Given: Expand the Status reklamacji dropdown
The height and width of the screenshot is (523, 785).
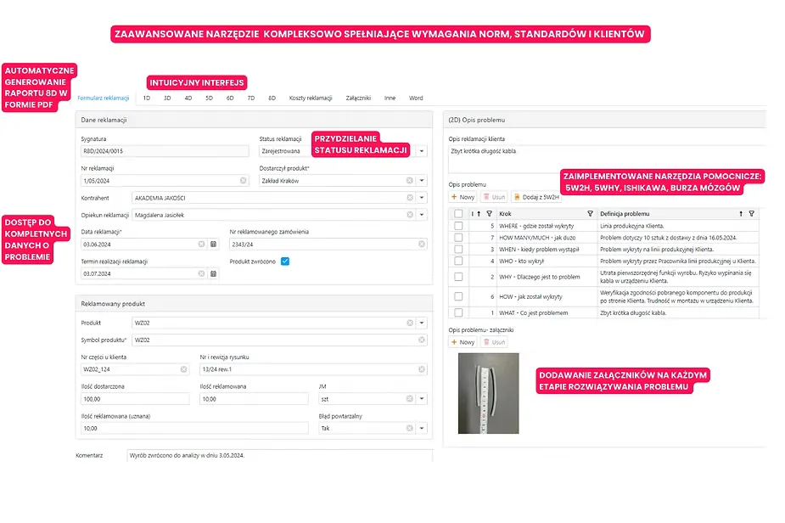Looking at the screenshot, I should pos(422,151).
